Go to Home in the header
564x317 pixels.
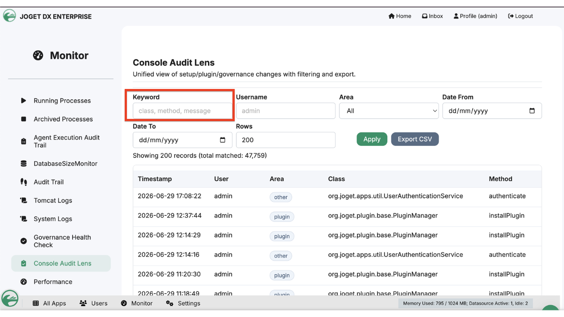click(400, 16)
